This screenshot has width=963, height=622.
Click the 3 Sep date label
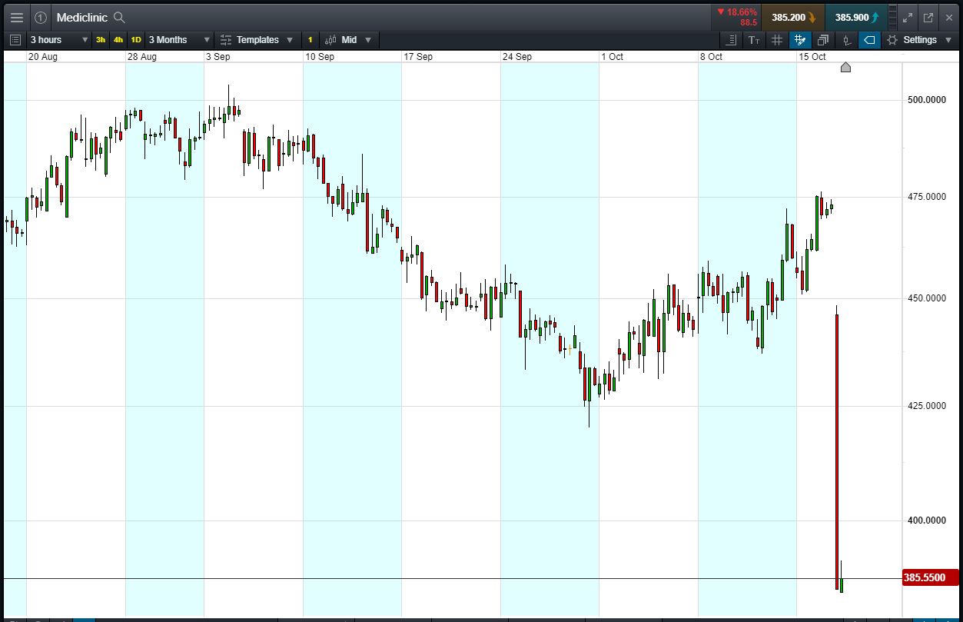tap(218, 57)
